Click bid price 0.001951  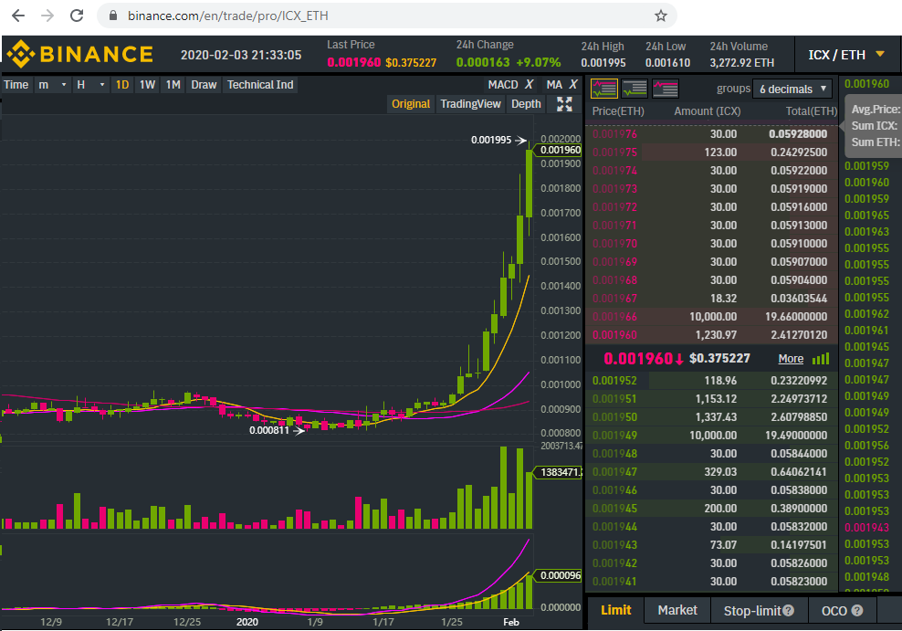click(614, 399)
